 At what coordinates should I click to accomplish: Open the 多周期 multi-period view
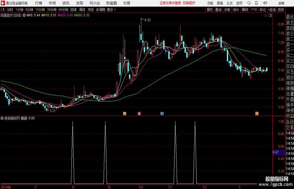(100, 10)
